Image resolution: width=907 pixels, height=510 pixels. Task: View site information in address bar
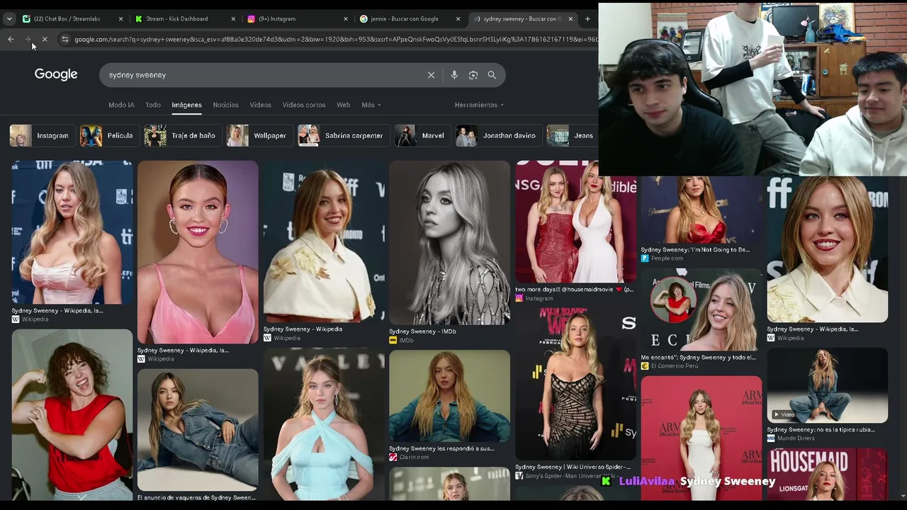pos(65,39)
